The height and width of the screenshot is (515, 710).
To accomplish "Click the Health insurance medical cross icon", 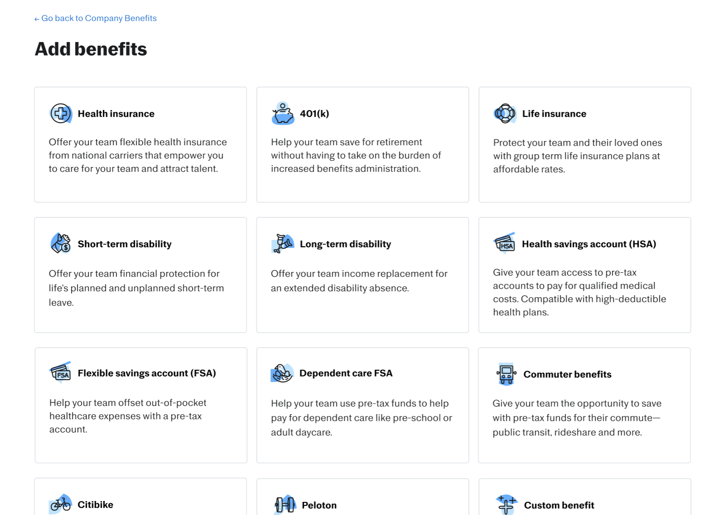I will (x=61, y=114).
